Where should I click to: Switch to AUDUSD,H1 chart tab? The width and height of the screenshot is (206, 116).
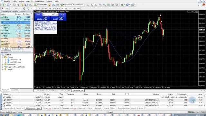pyautogui.click(x=65, y=91)
